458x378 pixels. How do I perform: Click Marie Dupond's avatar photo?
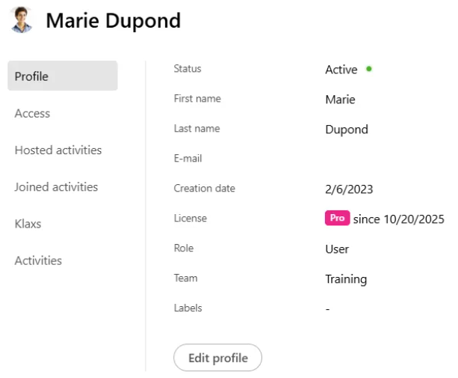(22, 20)
